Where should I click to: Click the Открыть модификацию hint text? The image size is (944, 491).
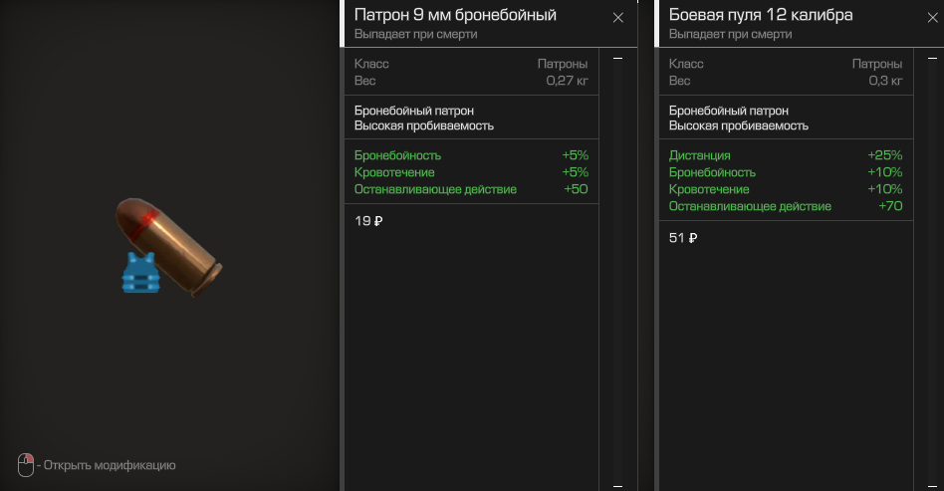(x=110, y=465)
